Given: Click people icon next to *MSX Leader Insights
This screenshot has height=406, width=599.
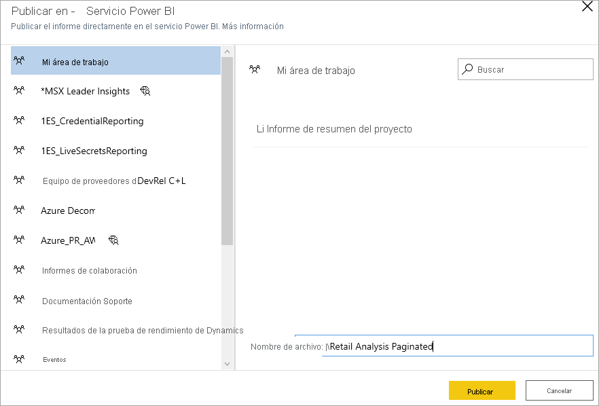Looking at the screenshot, I should 19,90.
